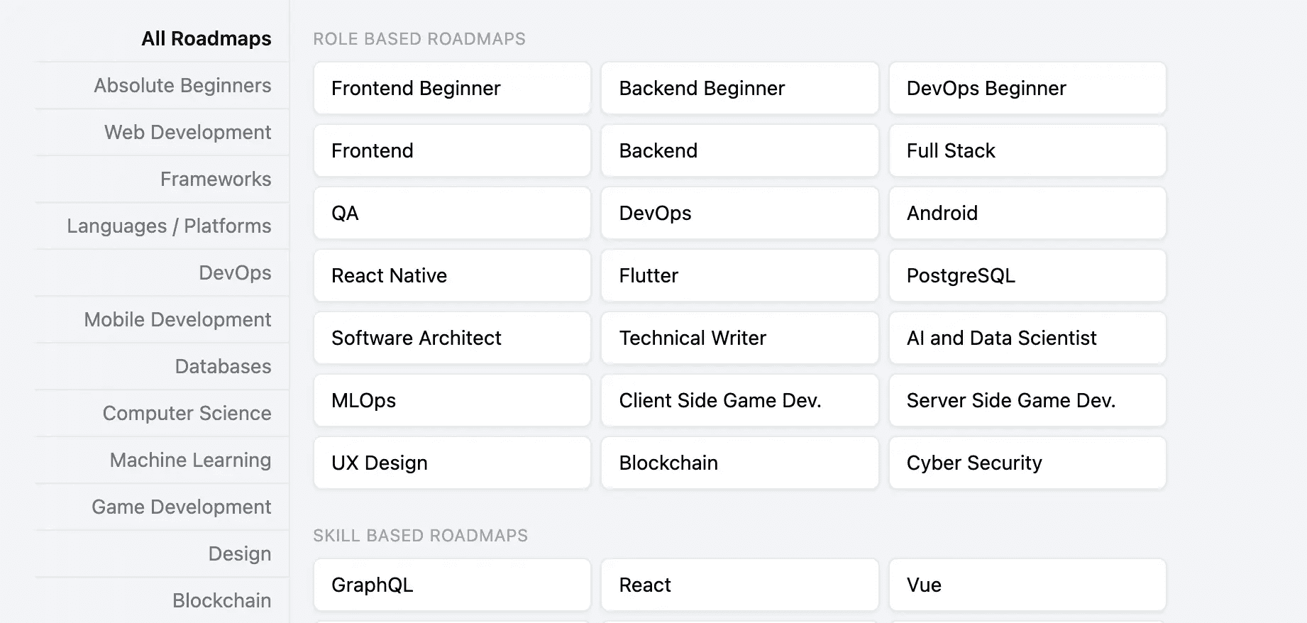1307x623 pixels.
Task: Open Machine Learning sidebar category
Action: [x=190, y=460]
